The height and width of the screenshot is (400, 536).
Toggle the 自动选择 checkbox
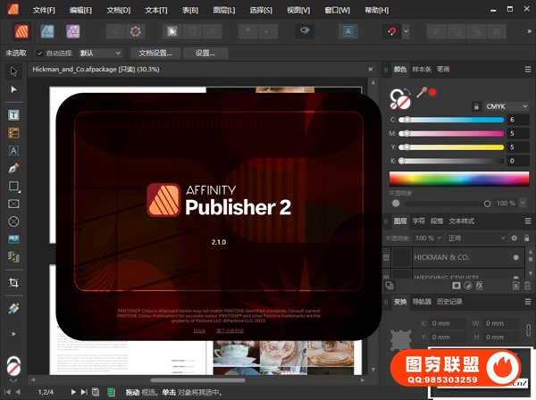pos(39,54)
